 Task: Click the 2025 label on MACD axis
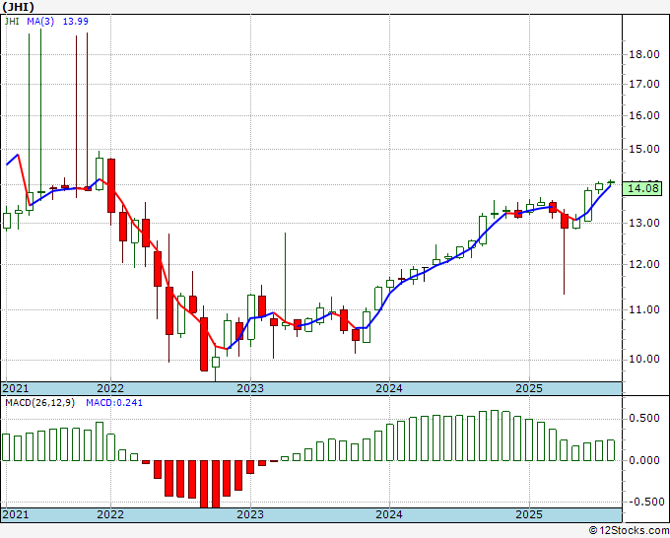pyautogui.click(x=529, y=514)
